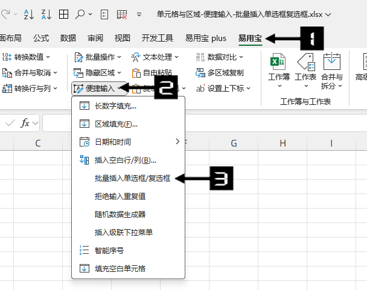Click the 多区域复制 button

tap(220, 73)
